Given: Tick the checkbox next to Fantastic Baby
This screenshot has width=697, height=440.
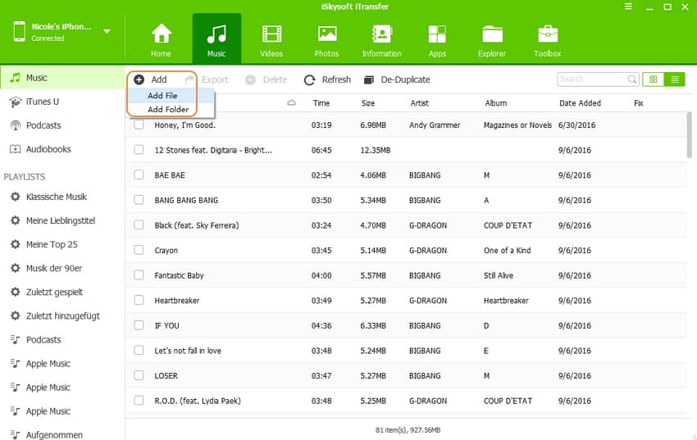Looking at the screenshot, I should click(x=139, y=275).
